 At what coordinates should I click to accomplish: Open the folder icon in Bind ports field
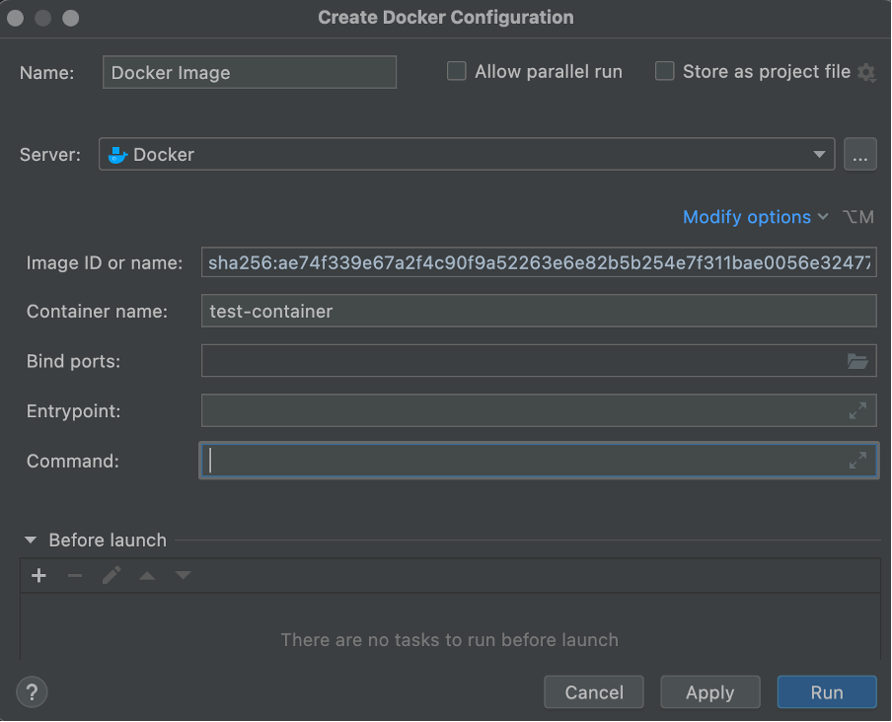pos(857,361)
